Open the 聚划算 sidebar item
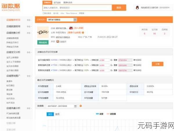 click(x=10, y=90)
